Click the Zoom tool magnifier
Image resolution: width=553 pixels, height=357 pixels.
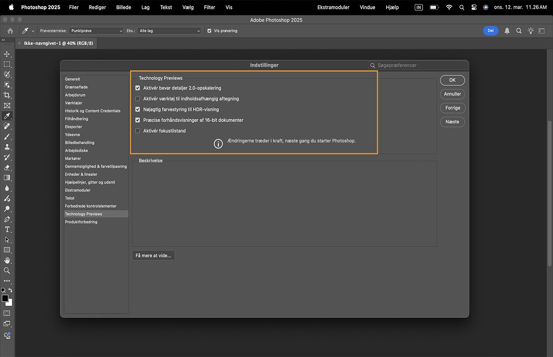(7, 270)
